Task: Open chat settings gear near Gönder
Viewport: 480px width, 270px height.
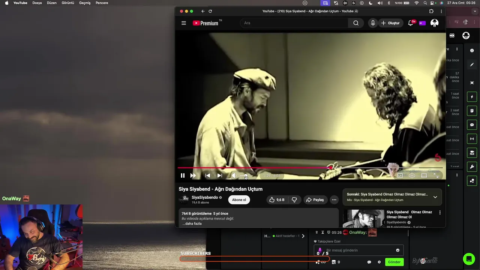Action: coord(379,262)
